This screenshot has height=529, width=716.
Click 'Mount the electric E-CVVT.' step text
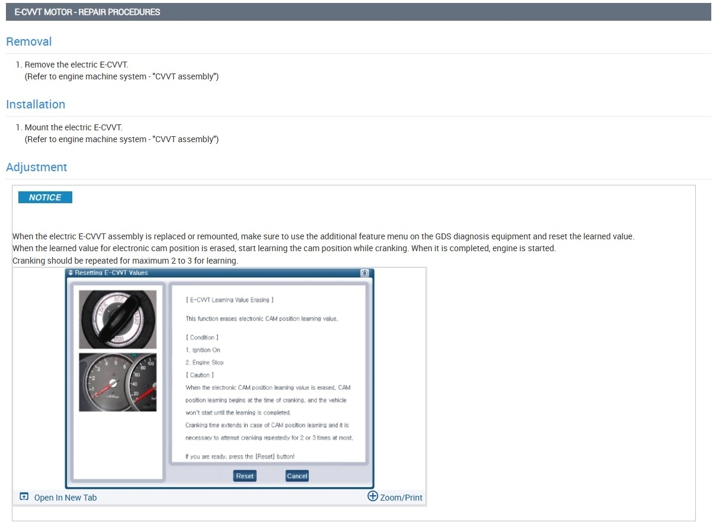click(x=73, y=127)
